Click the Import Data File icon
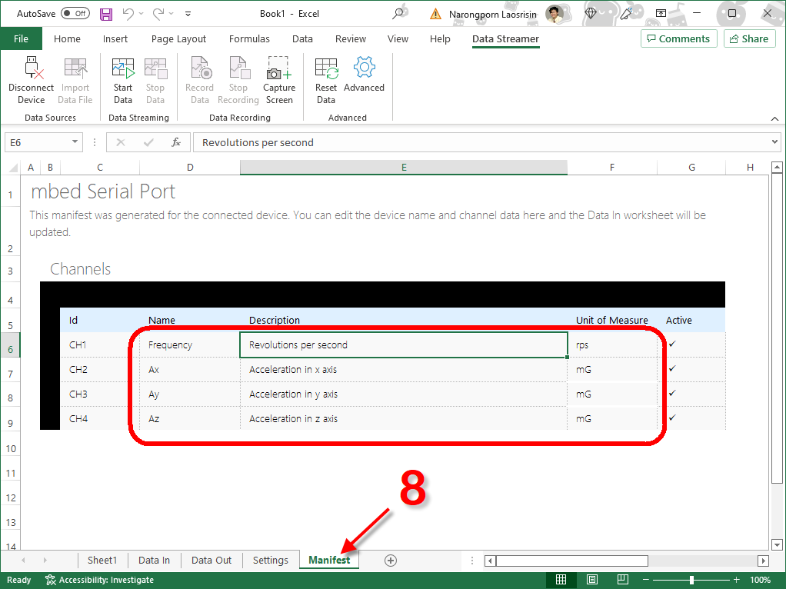This screenshot has height=589, width=786. 75,68
